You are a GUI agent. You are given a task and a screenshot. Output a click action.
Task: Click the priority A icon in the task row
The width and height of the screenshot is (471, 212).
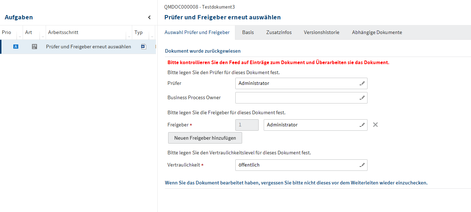[16, 47]
